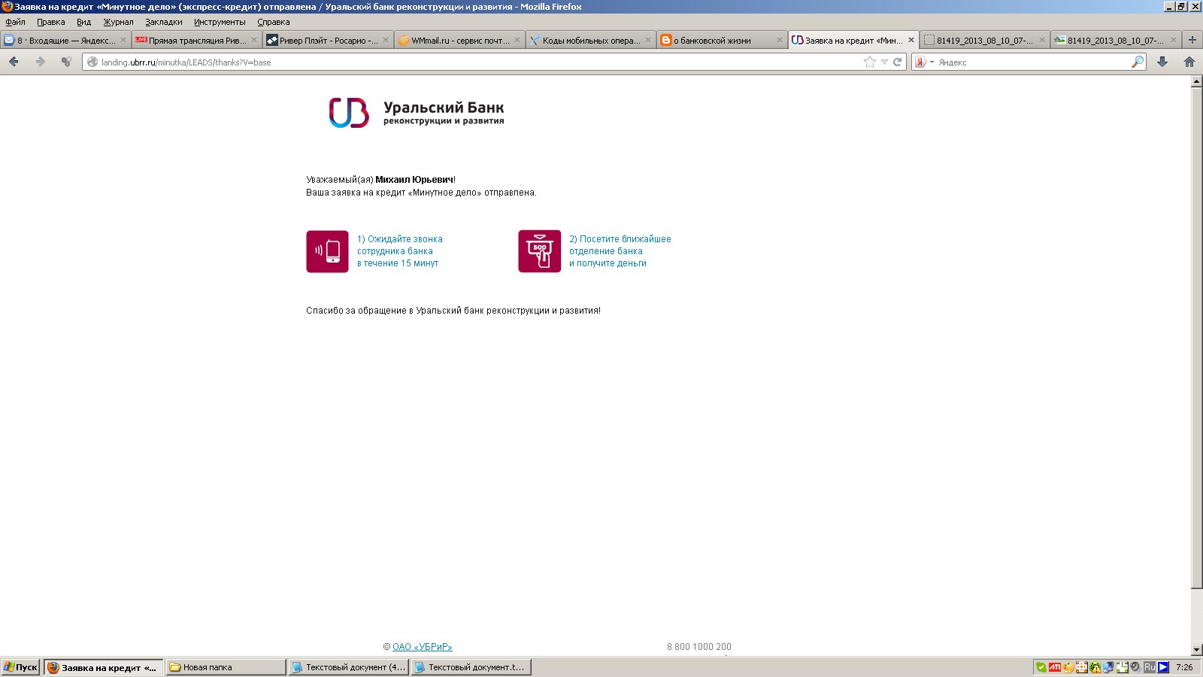Click the network computers tray icon

point(1108,667)
